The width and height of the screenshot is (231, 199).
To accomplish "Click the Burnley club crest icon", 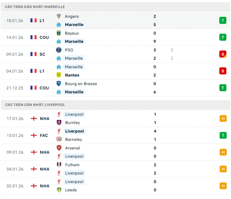I will pyautogui.click(x=59, y=123).
